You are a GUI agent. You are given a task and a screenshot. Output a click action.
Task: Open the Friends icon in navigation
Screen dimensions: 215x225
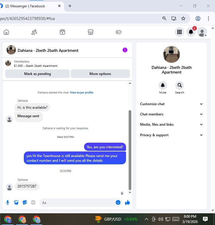click(34, 32)
